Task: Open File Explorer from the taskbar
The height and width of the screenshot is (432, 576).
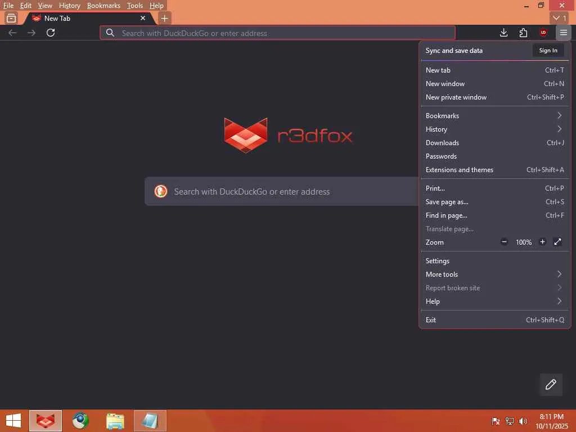Action: [x=115, y=421]
